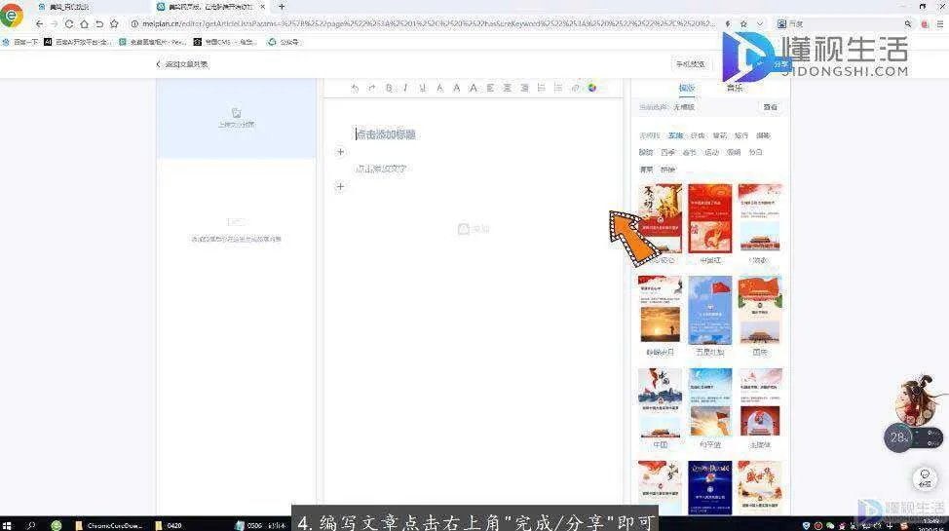
Task: Click the 点击添加标题 title field
Action: click(386, 134)
